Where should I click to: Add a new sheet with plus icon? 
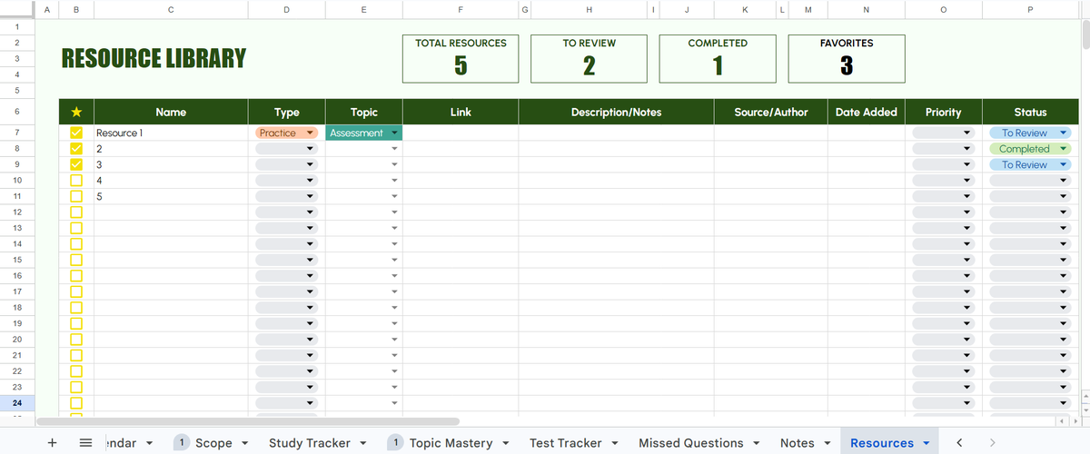(52, 443)
